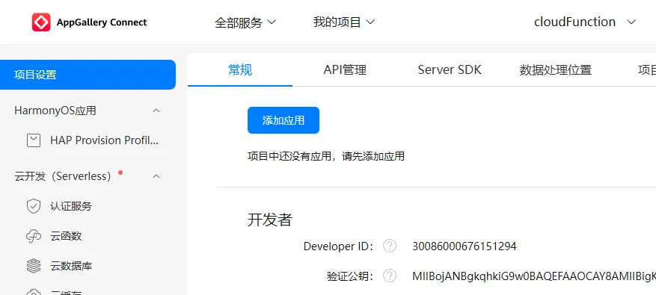Expand the cloudFunction project selector
656x295 pixels.
(585, 22)
